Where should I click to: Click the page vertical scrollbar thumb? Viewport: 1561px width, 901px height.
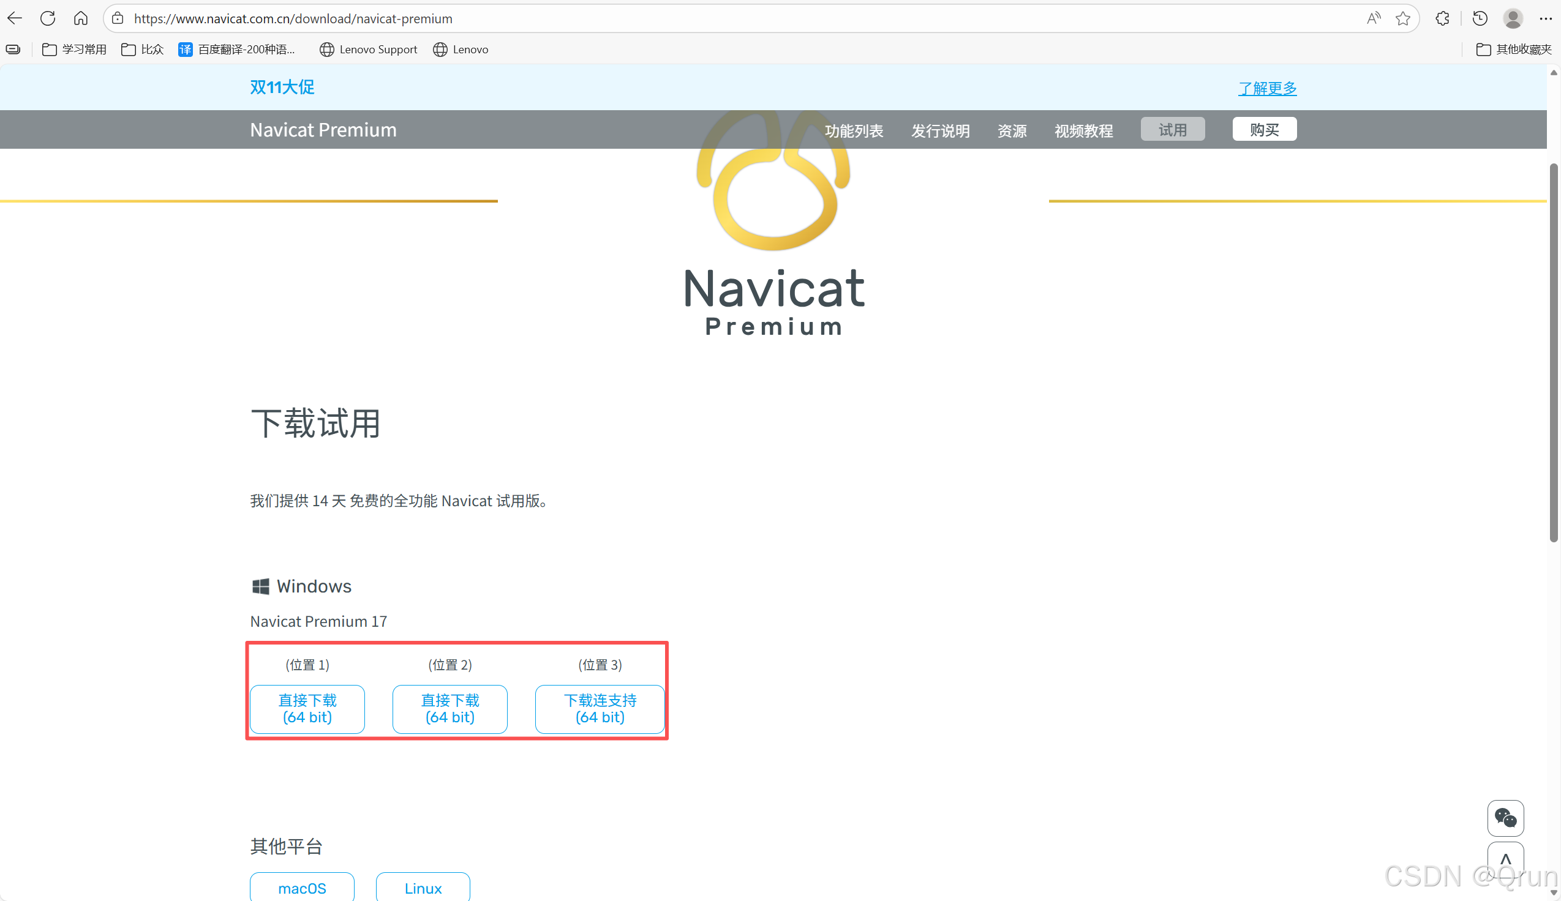[x=1554, y=353]
